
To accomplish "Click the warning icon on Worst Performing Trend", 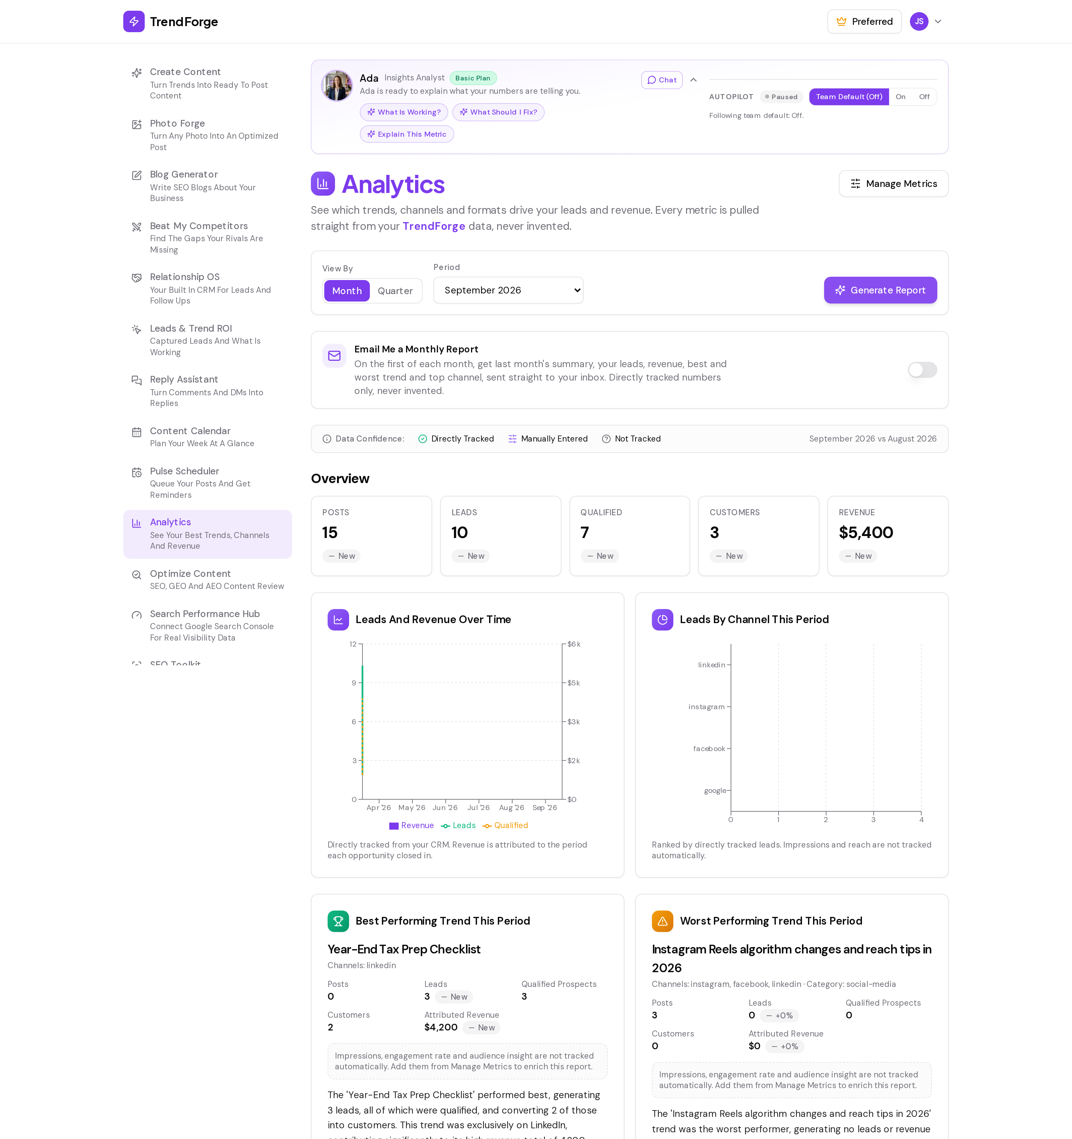I will pyautogui.click(x=662, y=921).
